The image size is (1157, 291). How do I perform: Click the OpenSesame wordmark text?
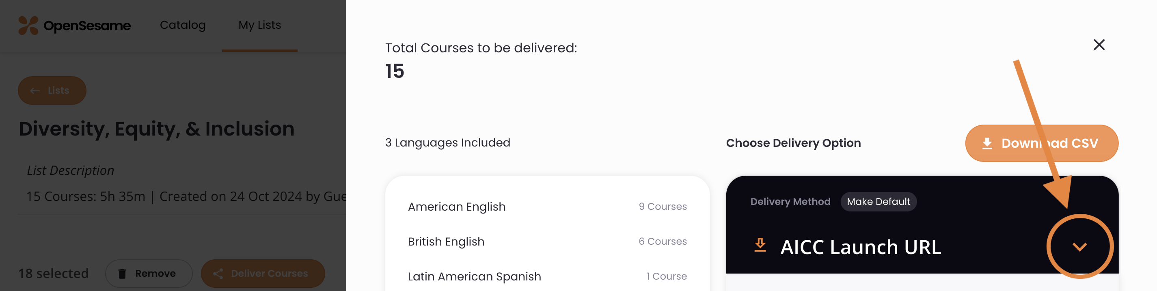(87, 26)
